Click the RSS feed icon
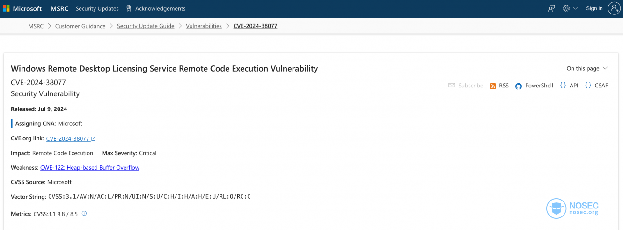The height and width of the screenshot is (230, 623). 492,86
